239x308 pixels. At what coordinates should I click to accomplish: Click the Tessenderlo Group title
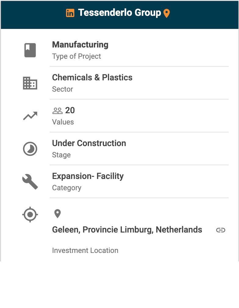click(120, 13)
